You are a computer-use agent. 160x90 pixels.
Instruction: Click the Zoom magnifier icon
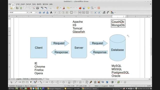click(92, 8)
